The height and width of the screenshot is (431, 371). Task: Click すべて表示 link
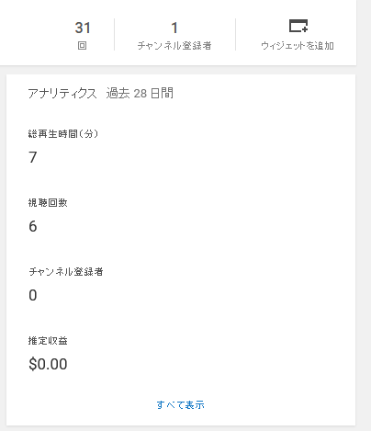coord(180,404)
